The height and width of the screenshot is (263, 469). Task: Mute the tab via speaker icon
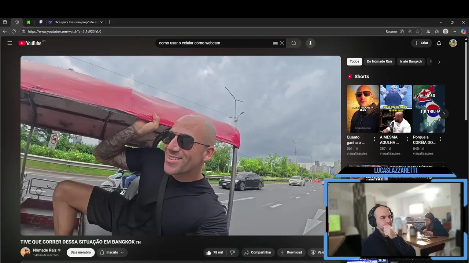[x=16, y=22]
